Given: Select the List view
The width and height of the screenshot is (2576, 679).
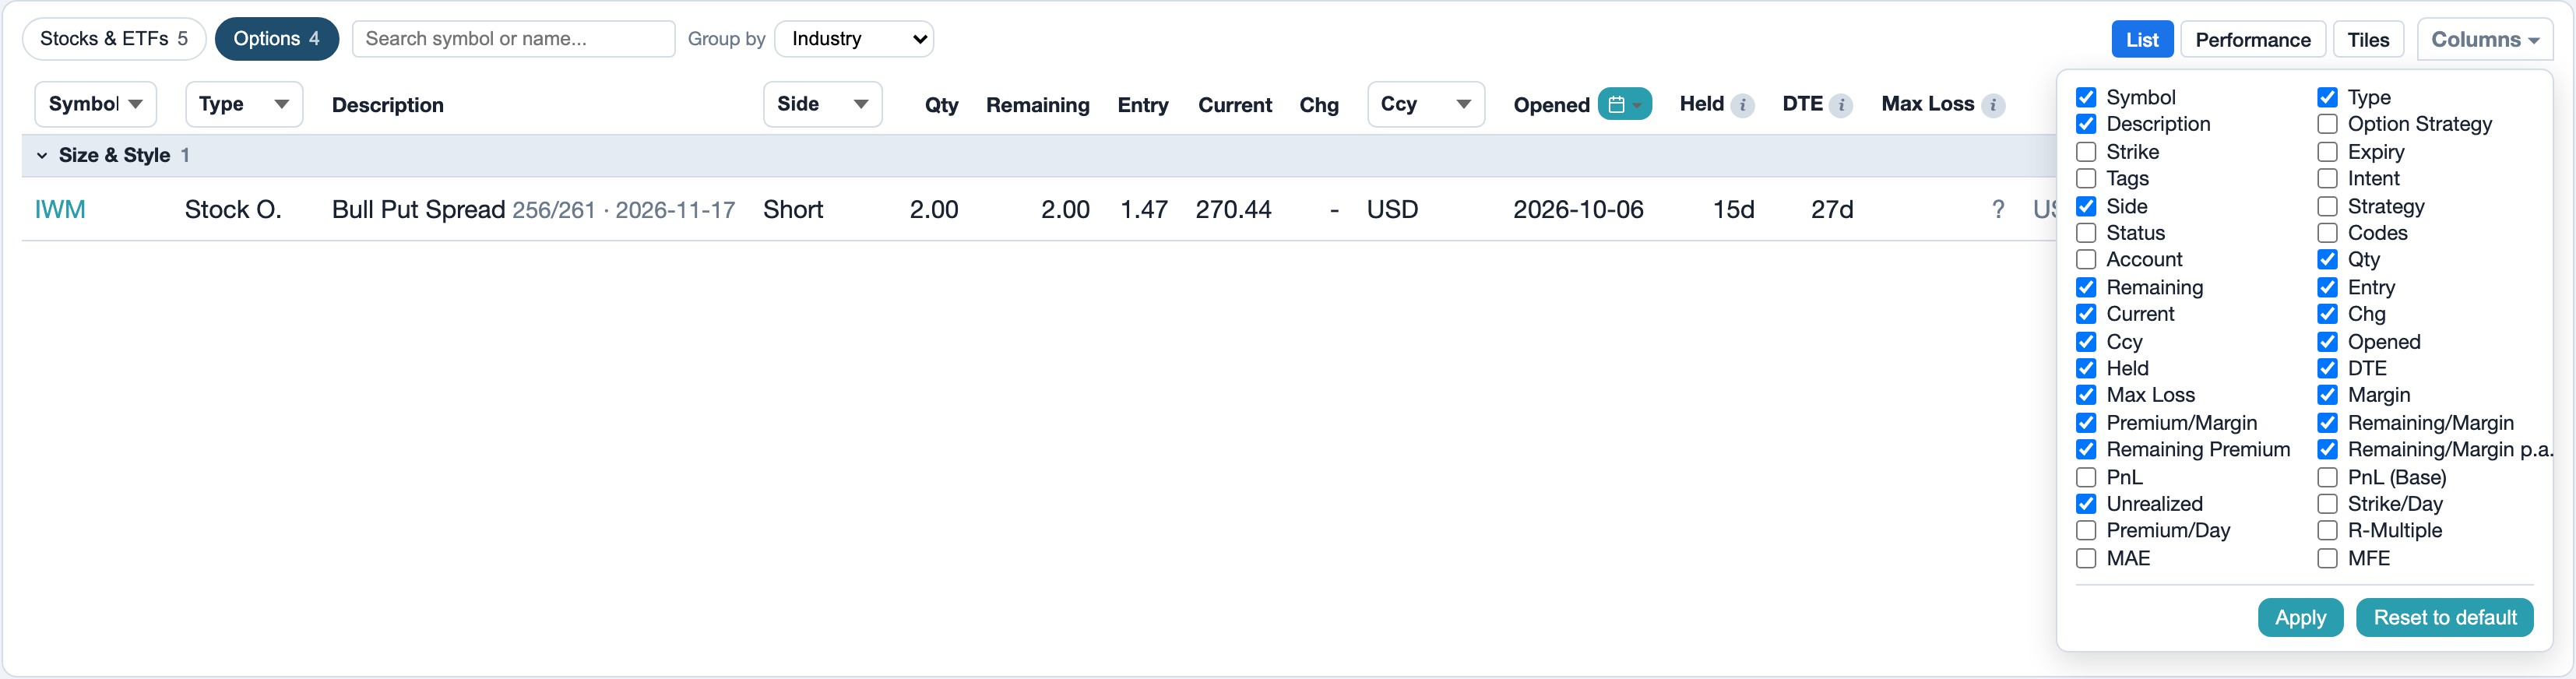Looking at the screenshot, I should [2142, 40].
